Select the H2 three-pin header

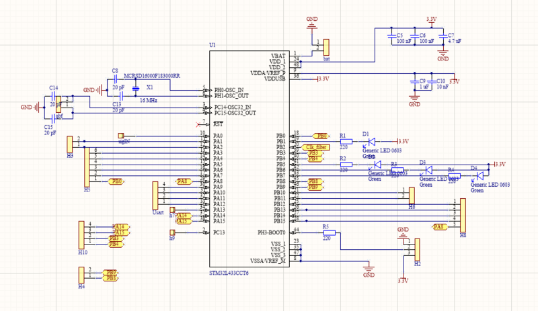click(x=416, y=250)
